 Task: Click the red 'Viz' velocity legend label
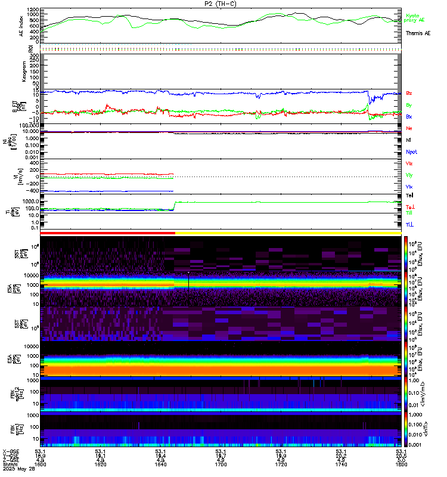pyautogui.click(x=409, y=163)
